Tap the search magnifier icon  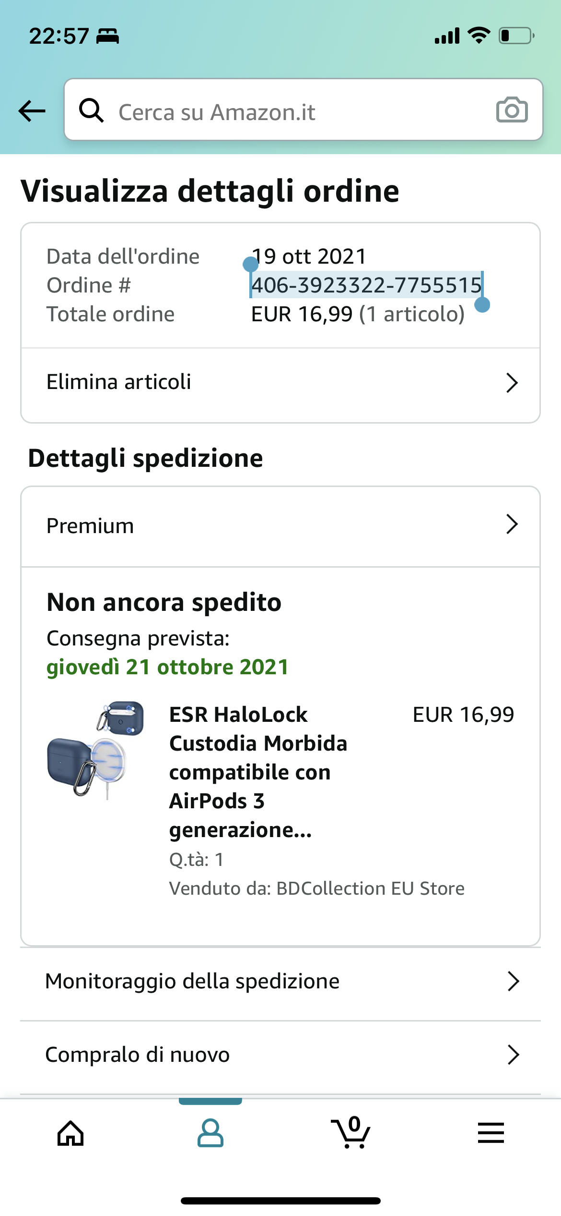pos(91,110)
